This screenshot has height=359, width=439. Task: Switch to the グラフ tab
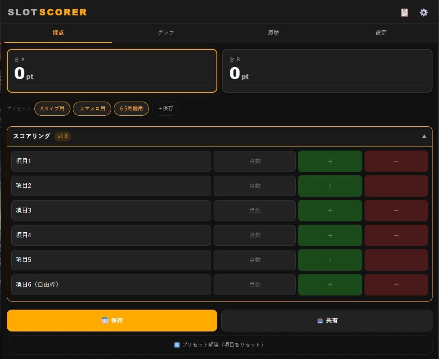tap(166, 33)
